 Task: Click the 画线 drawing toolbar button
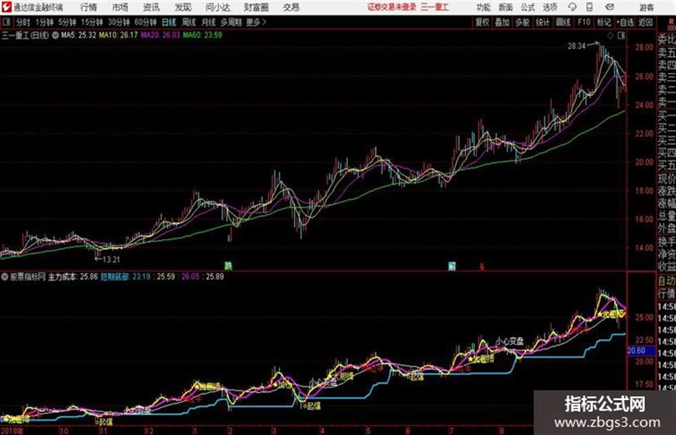(563, 22)
